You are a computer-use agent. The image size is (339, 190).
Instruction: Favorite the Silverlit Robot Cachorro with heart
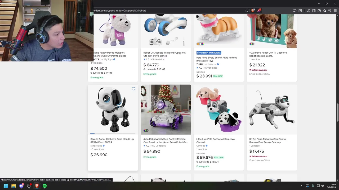(133, 89)
